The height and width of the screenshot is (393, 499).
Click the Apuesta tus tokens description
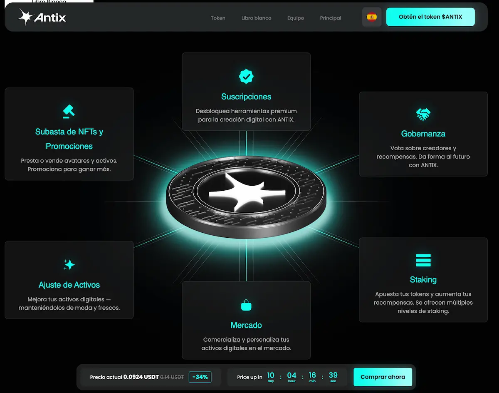pos(423,303)
